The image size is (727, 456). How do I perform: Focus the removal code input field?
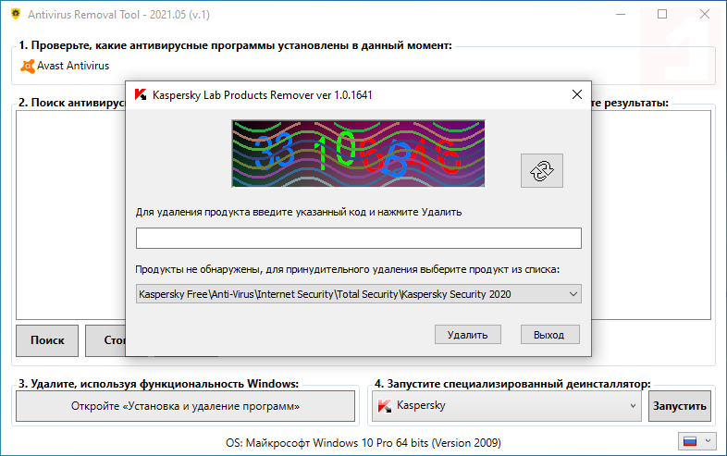click(x=358, y=239)
